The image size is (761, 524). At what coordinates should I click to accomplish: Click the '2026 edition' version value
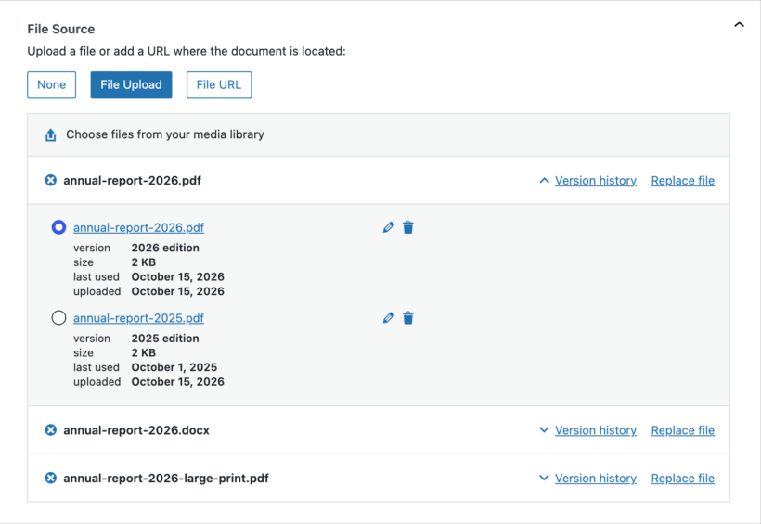coord(165,248)
